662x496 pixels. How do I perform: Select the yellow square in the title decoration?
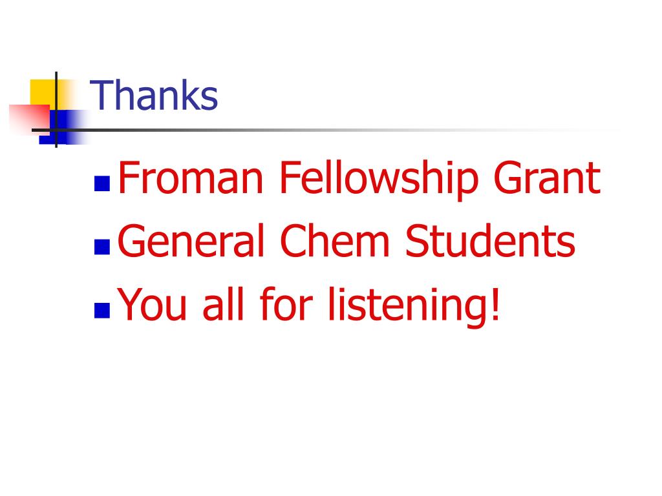coord(42,92)
